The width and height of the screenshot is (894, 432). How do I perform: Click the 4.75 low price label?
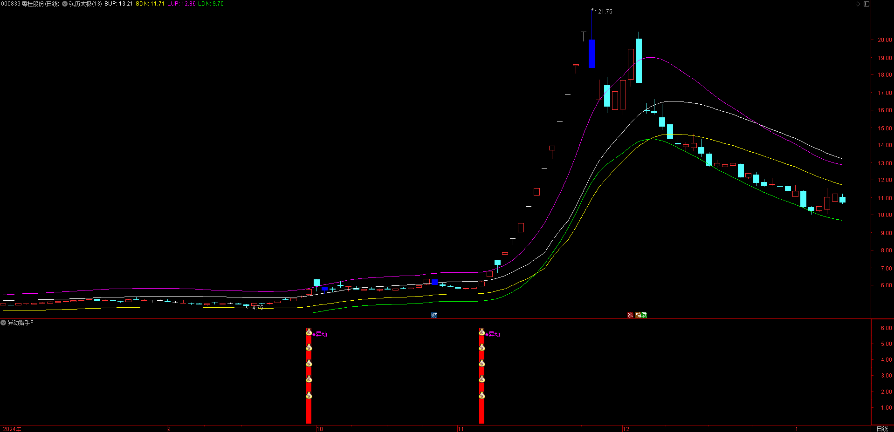(258, 307)
